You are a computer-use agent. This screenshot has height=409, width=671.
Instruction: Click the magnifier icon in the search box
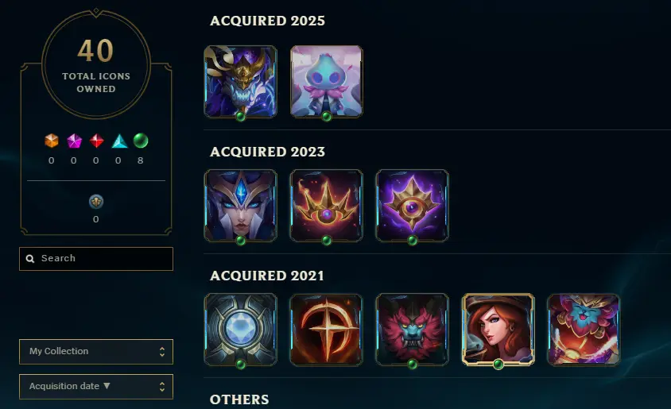(x=30, y=259)
